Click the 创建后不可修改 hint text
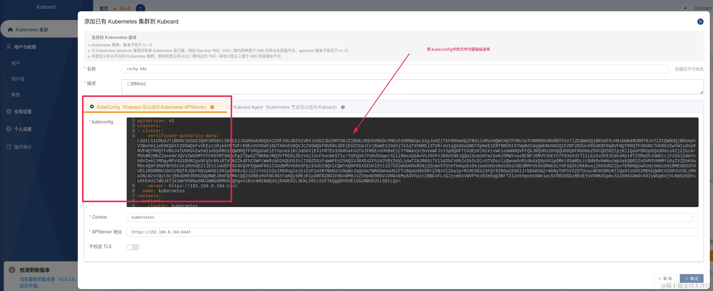Image resolution: width=713 pixels, height=291 pixels. [x=689, y=69]
